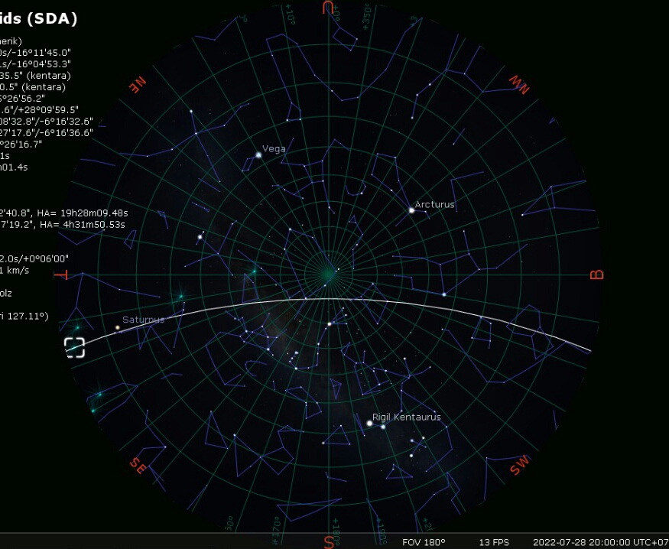Viewport: 669px width, 549px height.
Task: Pick the star Rigil Kentaurus
Action: pos(370,423)
